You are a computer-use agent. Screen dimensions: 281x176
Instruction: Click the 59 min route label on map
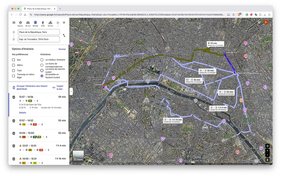[215, 44]
